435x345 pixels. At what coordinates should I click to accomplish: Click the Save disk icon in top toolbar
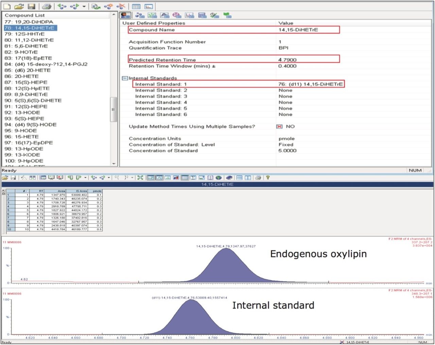(x=31, y=6)
